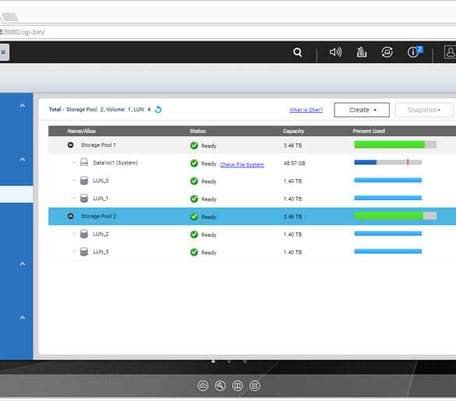Collapse Storage Pool 1 tree node
This screenshot has width=456, height=401.
tap(70, 145)
